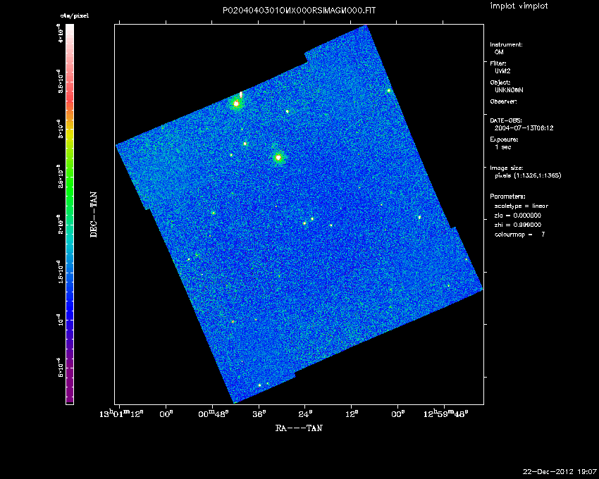The image size is (599, 479).
Task: Click the RA---TAN axis label
Action: (x=299, y=428)
